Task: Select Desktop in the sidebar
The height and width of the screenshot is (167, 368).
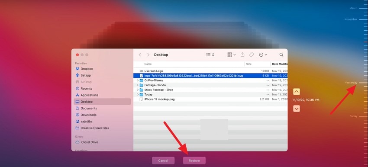Action: (102, 102)
